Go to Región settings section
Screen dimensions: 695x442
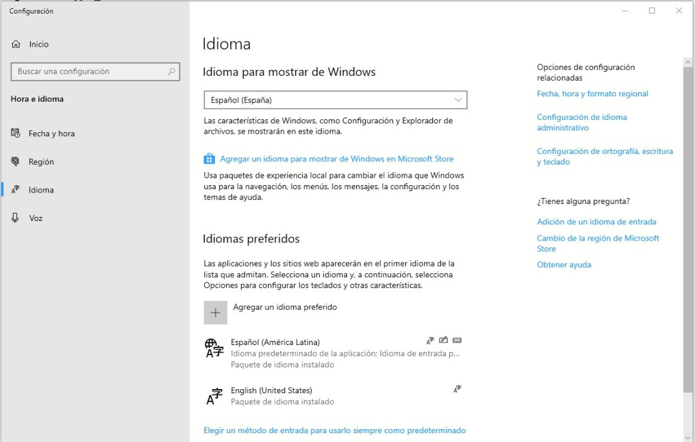[x=41, y=162]
